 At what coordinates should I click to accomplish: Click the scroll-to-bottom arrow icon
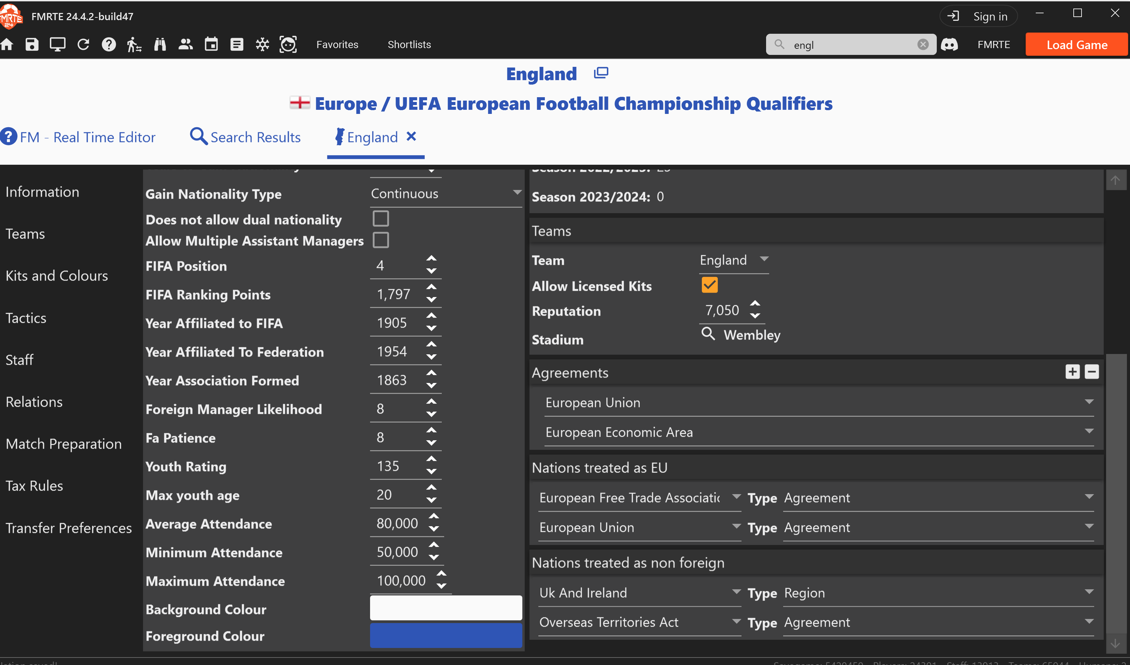tap(1115, 643)
